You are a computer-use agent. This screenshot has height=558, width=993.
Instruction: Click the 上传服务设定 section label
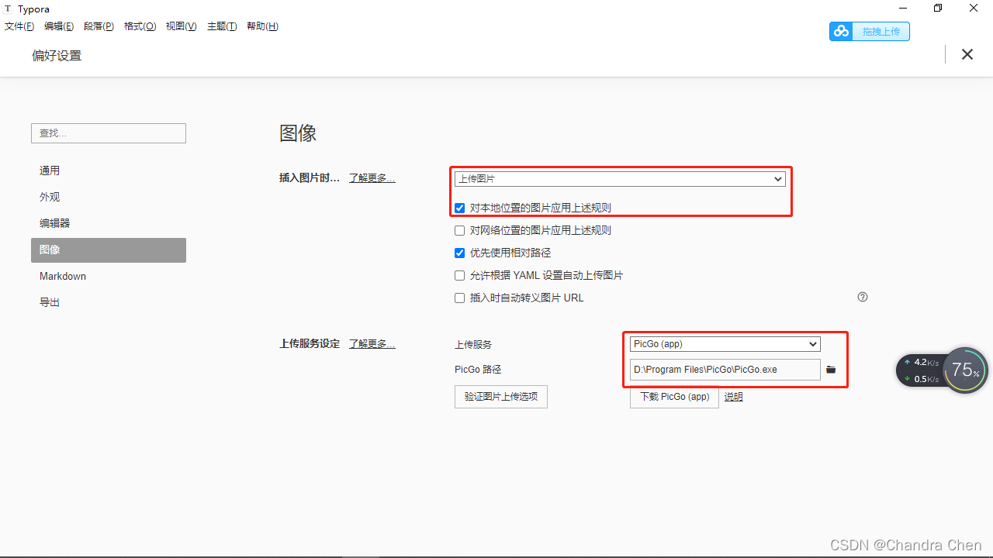(x=310, y=344)
